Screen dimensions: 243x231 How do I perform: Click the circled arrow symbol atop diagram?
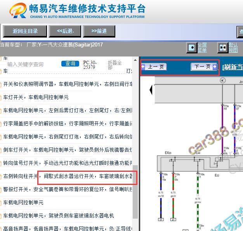[x=223, y=80]
